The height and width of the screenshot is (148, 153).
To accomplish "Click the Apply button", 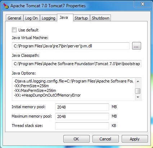I will (x=135, y=139).
